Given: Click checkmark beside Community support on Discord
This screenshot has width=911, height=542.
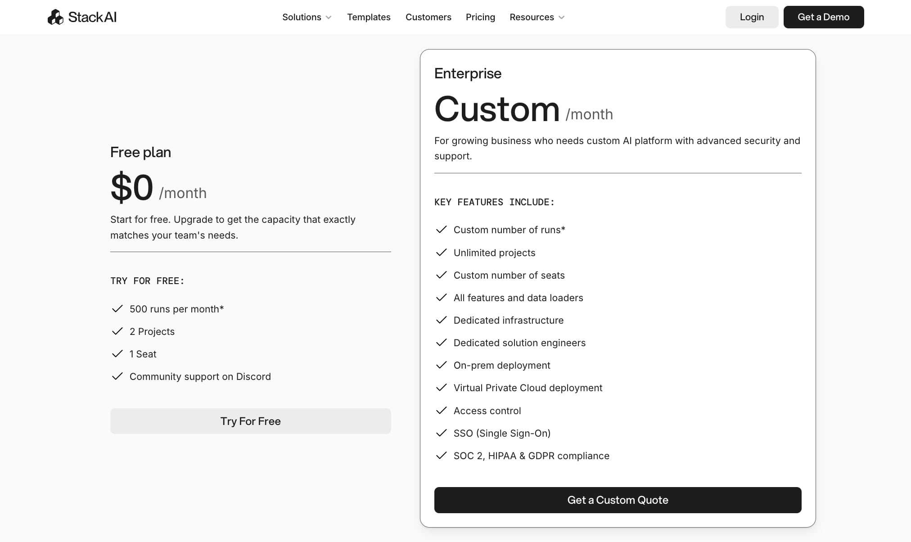Looking at the screenshot, I should tap(117, 376).
